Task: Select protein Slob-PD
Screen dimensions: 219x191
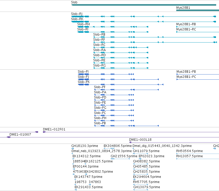Action: (x=100, y=97)
